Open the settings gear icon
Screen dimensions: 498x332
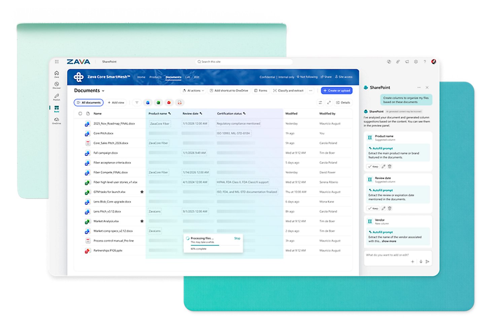pyautogui.click(x=416, y=62)
